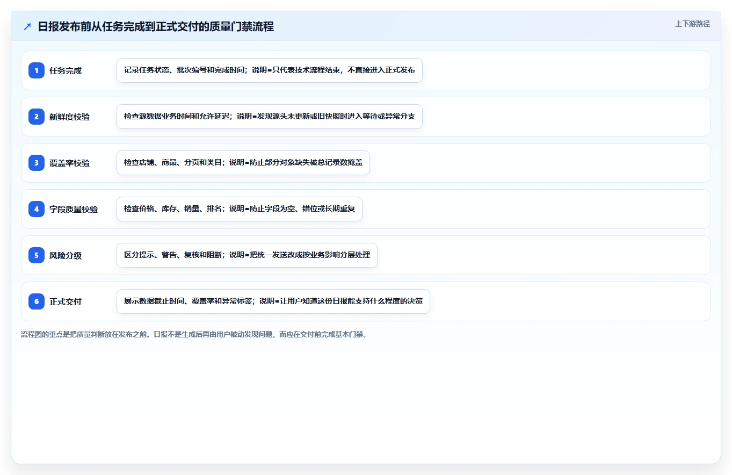732x475 pixels.
Task: Select step number badge 3
Action: [x=37, y=162]
